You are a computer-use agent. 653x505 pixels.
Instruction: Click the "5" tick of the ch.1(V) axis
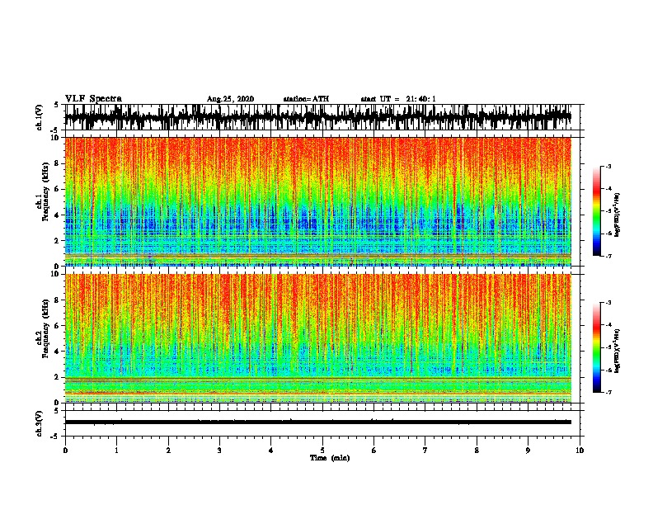pyautogui.click(x=56, y=105)
